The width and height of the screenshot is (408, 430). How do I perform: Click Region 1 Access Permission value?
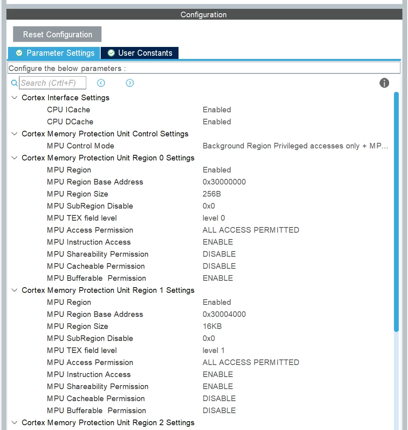point(251,363)
